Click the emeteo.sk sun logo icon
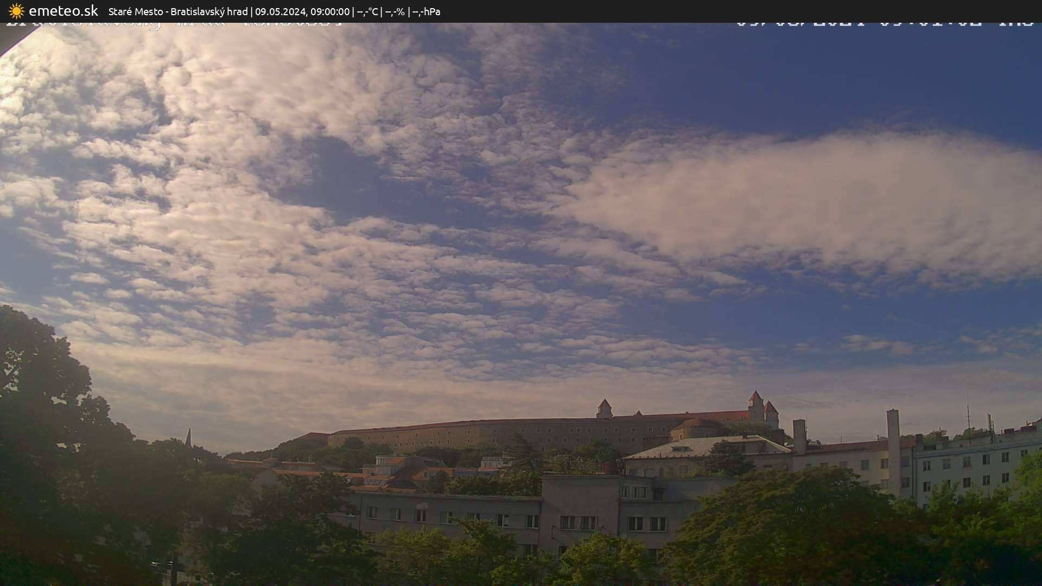The image size is (1042, 586). [16, 11]
